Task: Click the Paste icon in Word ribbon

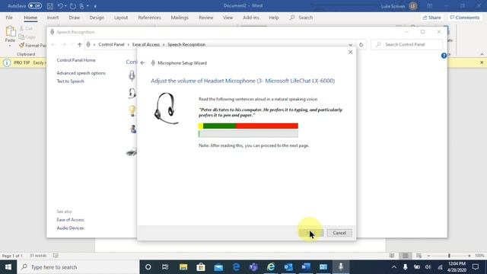Action: coord(10,31)
